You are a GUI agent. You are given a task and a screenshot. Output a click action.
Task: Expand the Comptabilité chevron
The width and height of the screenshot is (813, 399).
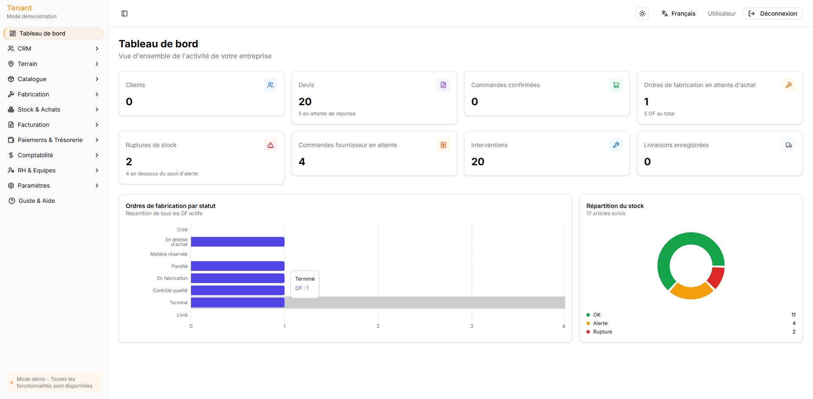[97, 155]
